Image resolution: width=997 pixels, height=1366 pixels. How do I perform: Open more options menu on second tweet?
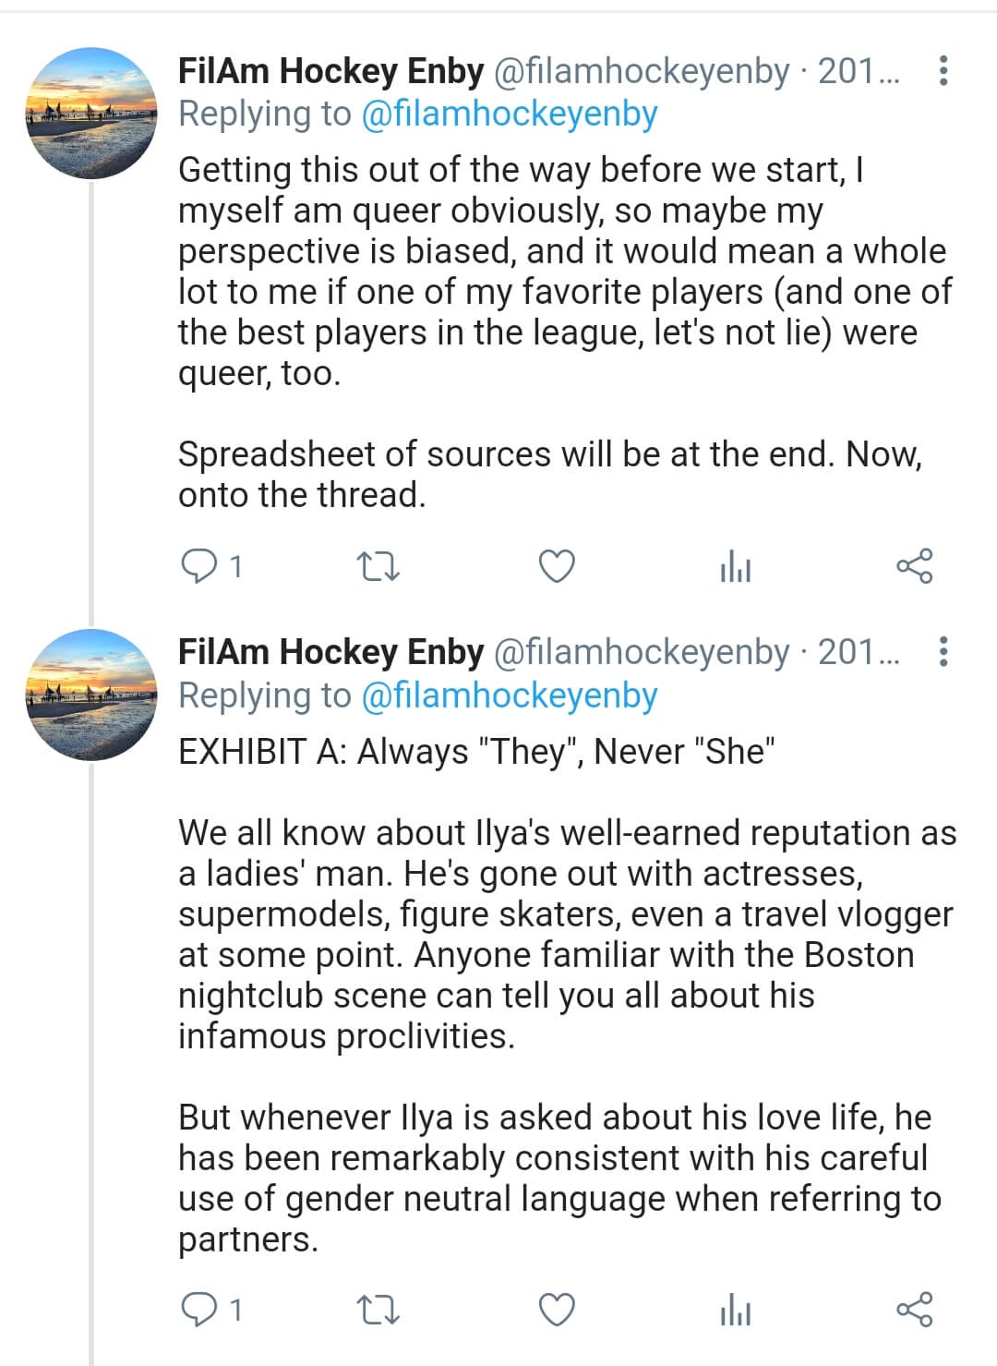tap(943, 652)
